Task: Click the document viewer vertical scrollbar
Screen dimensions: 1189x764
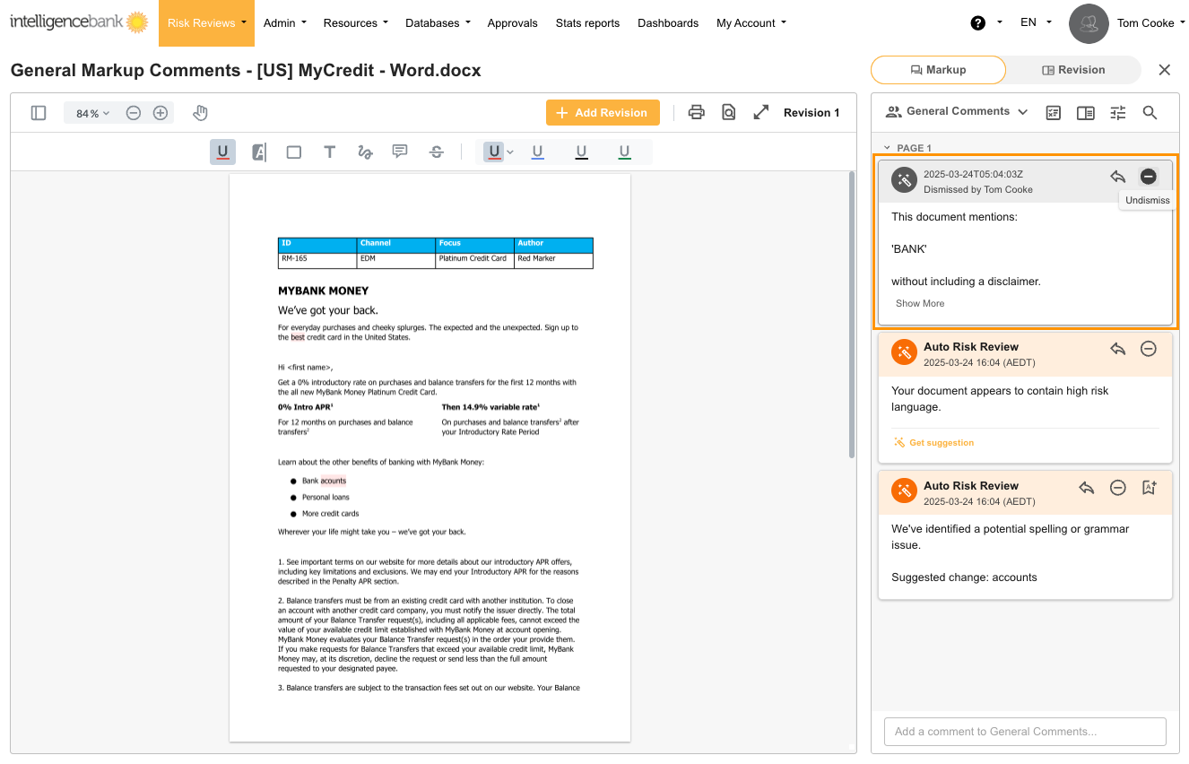Action: coord(852,314)
